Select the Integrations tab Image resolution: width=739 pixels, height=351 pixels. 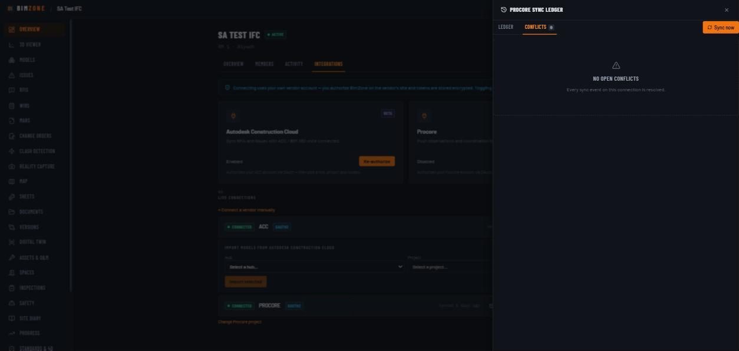tap(328, 64)
